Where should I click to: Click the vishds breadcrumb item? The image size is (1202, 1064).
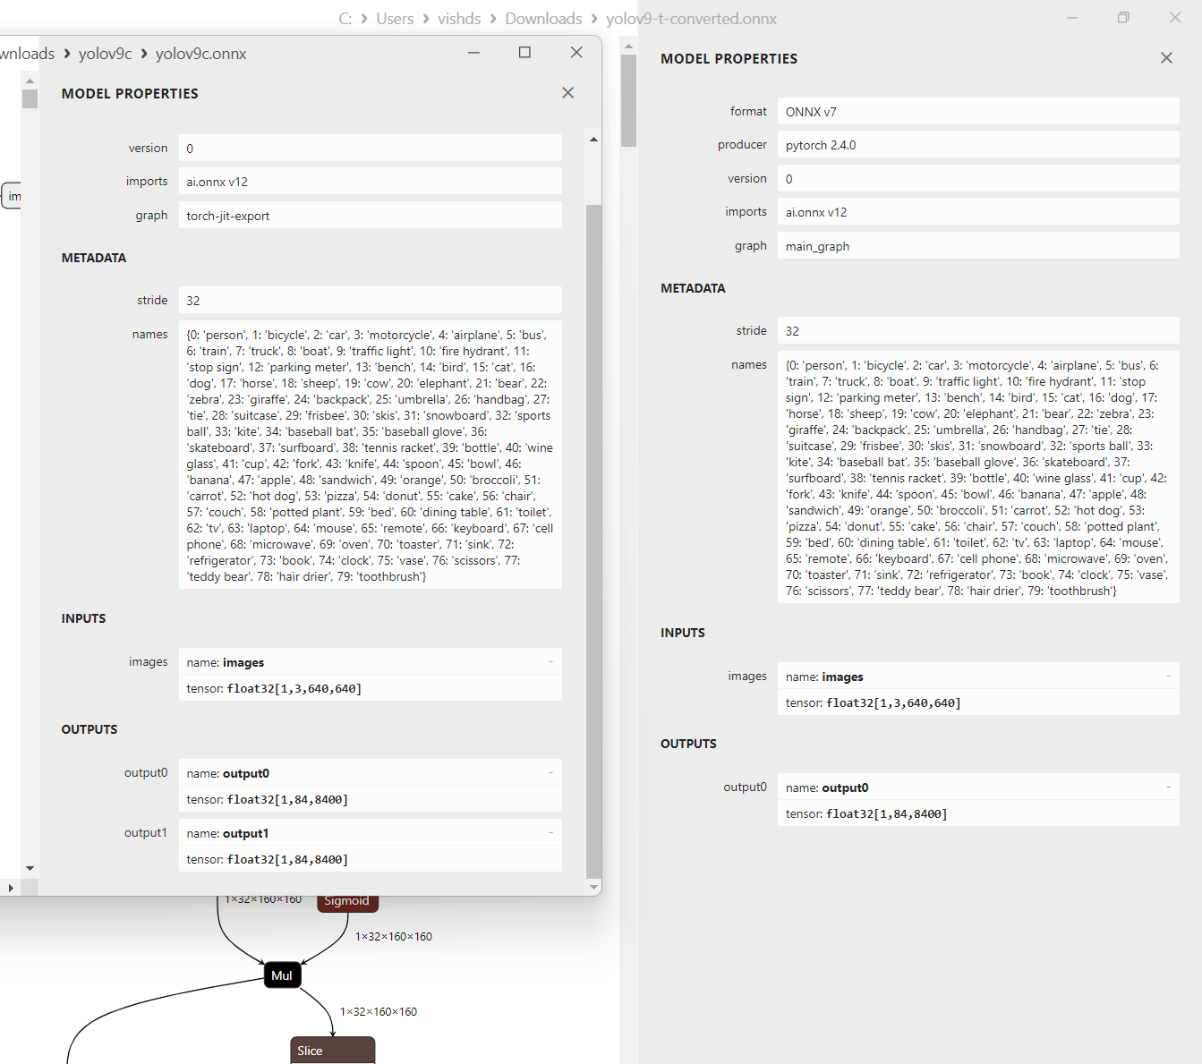click(x=459, y=19)
